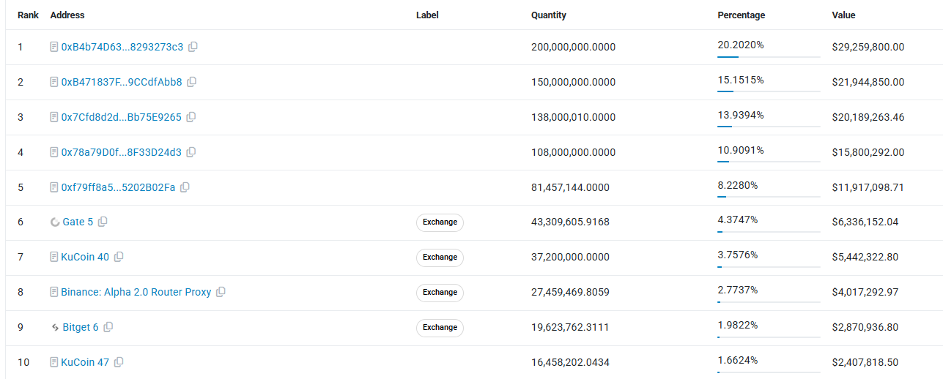943x379 pixels.
Task: Click the Quantity column header
Action: coord(549,15)
